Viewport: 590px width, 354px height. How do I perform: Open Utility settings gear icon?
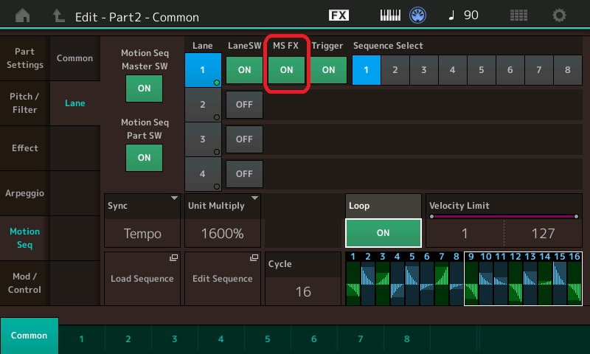560,15
